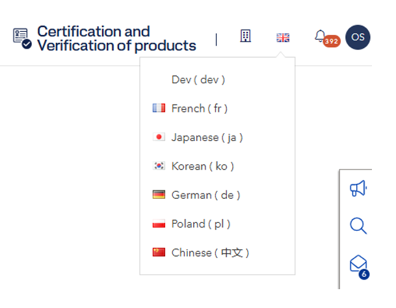This screenshot has height=308, width=396.
Task: Select French ( fr ) language
Action: click(x=200, y=109)
